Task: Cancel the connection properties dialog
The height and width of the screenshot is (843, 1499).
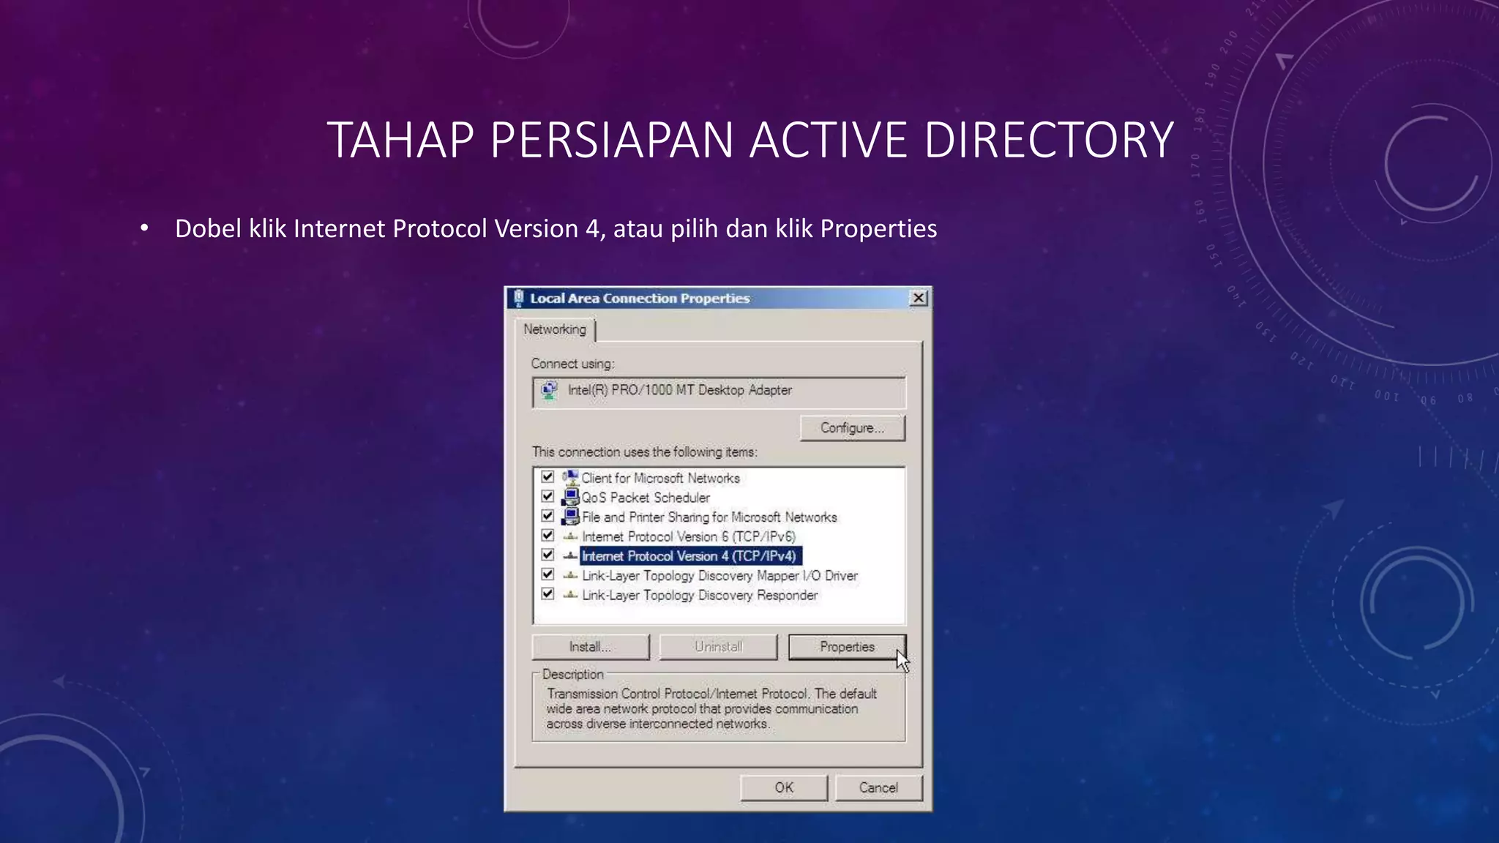Action: coord(878,788)
